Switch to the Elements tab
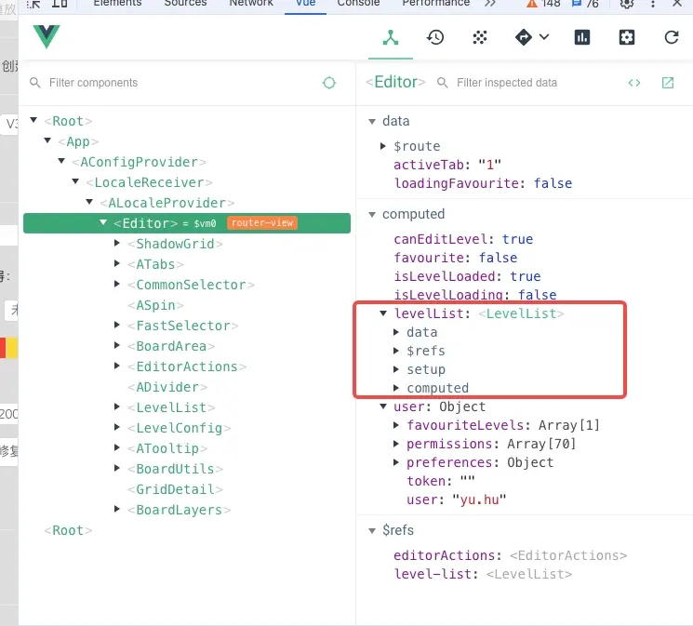This screenshot has height=626, width=693. pyautogui.click(x=117, y=4)
